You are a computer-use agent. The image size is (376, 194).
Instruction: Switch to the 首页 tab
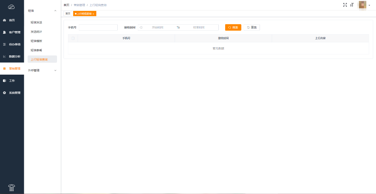(x=68, y=14)
